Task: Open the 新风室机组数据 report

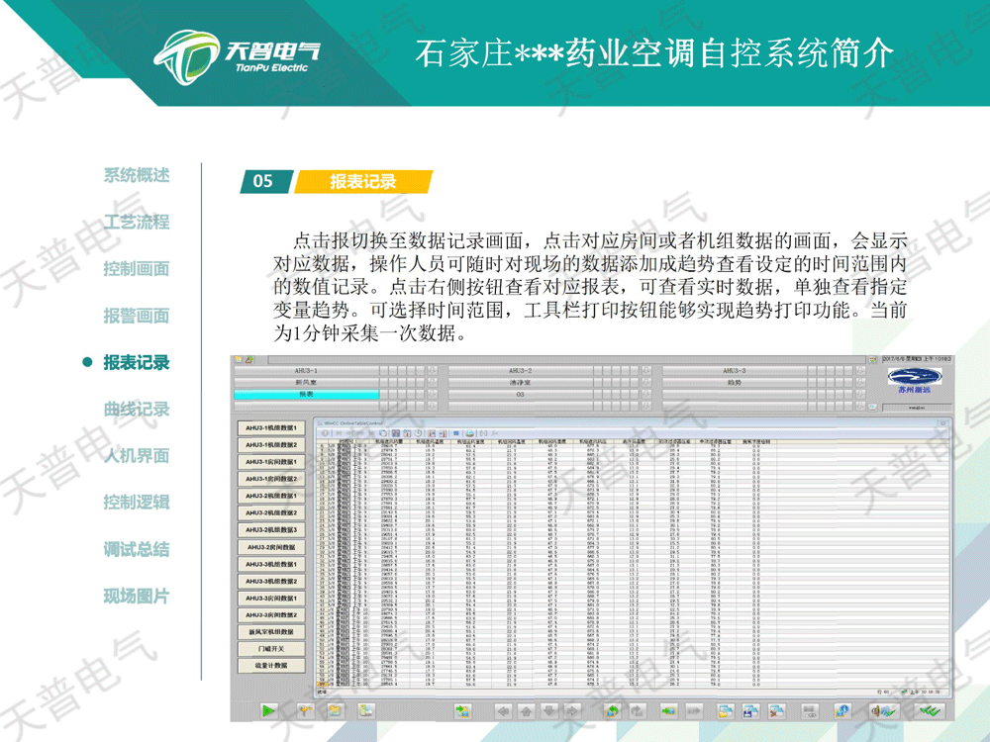Action: (271, 631)
